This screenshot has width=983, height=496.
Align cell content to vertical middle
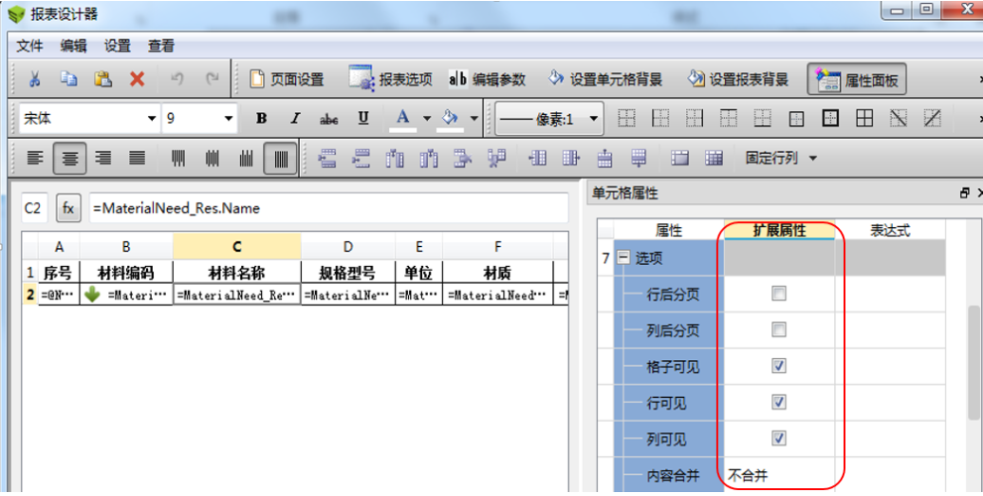212,158
